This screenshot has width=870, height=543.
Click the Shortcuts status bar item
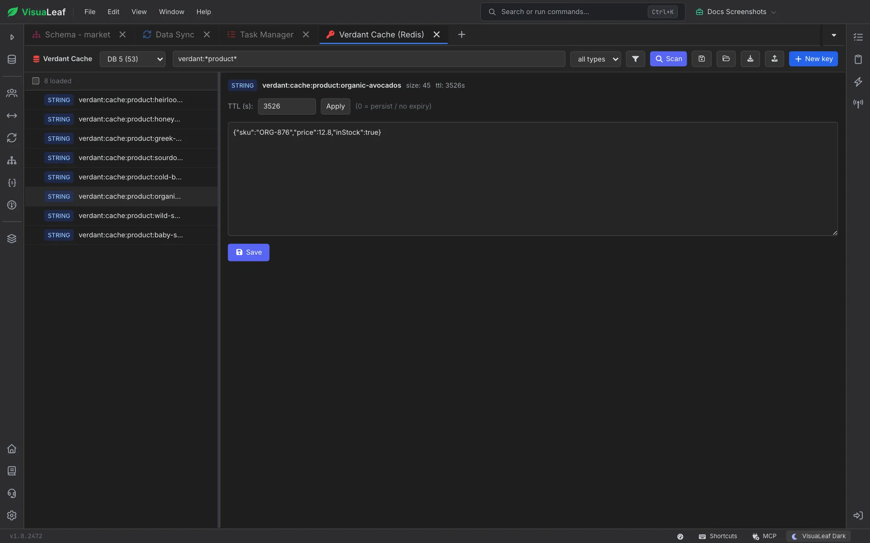(x=718, y=536)
